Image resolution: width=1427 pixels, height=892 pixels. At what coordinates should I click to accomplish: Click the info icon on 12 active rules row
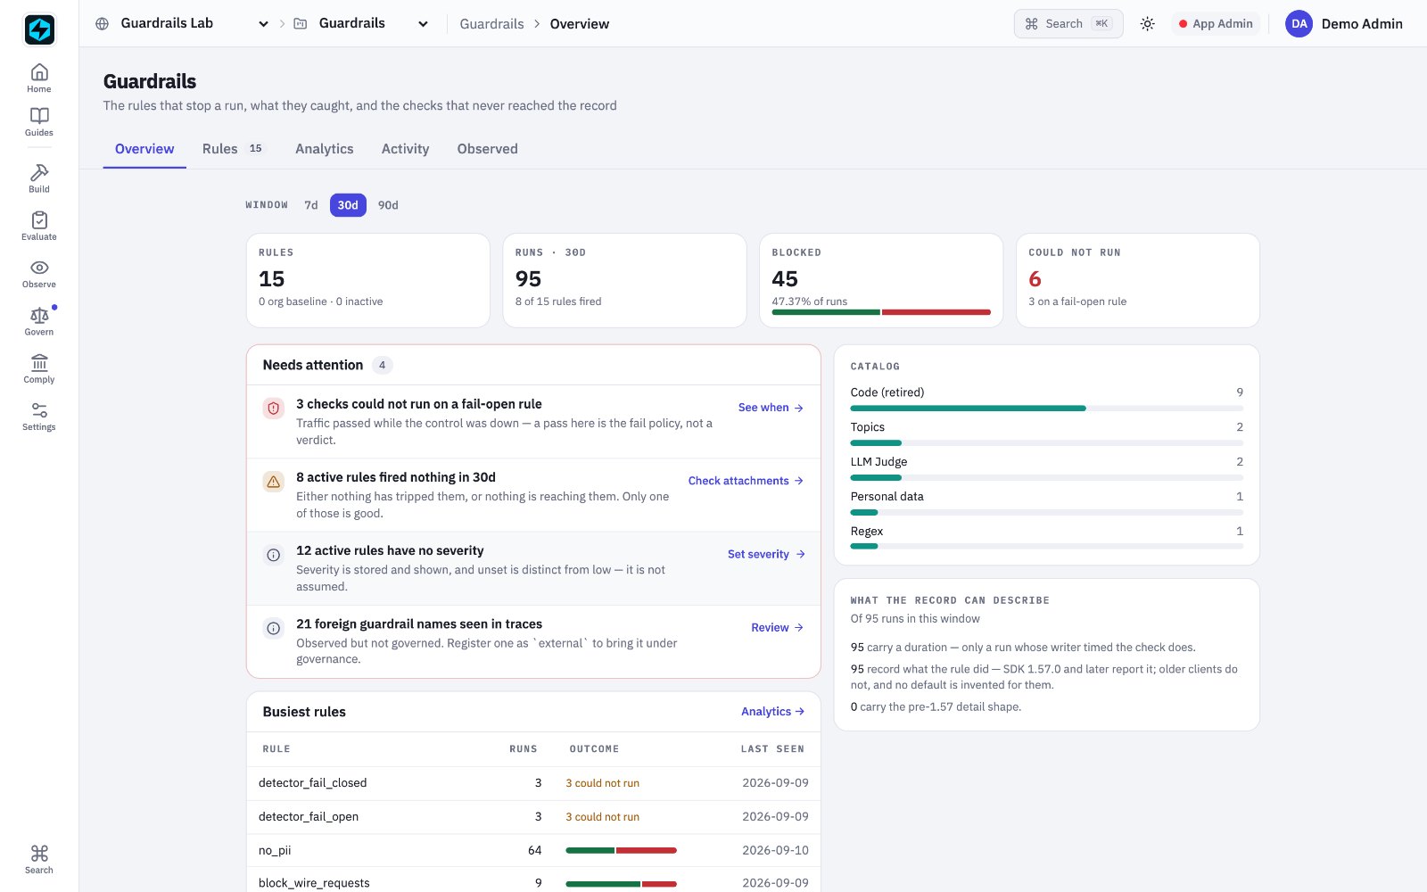pyautogui.click(x=274, y=555)
